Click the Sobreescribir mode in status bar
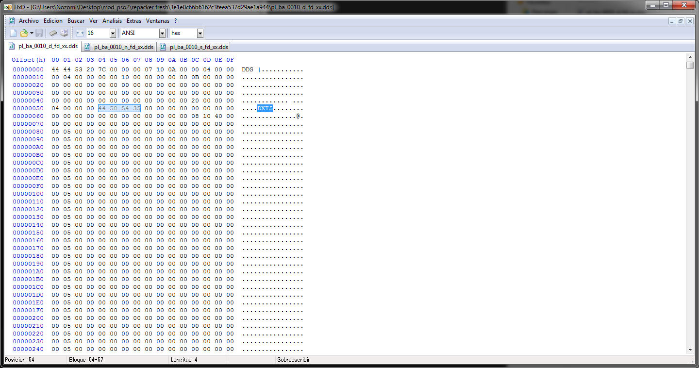The height and width of the screenshot is (368, 699). [x=293, y=360]
